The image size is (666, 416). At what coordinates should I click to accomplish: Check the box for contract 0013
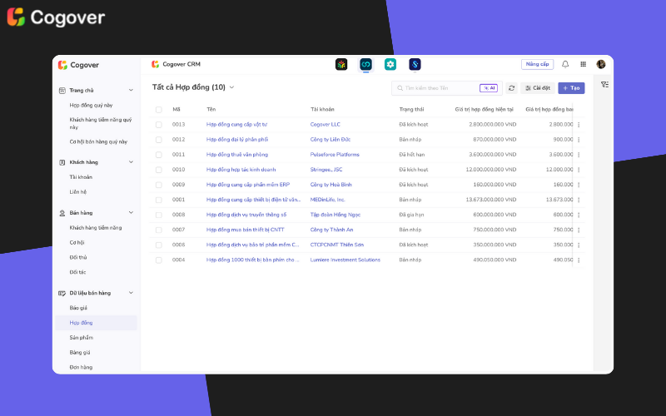158,124
